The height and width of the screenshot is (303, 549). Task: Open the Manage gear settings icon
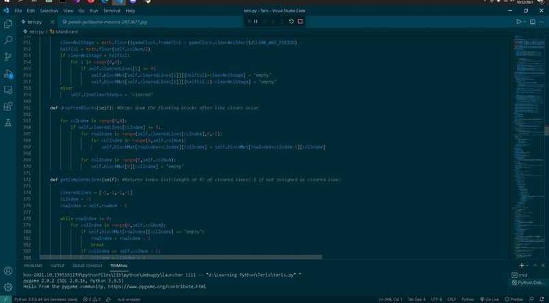(7, 287)
